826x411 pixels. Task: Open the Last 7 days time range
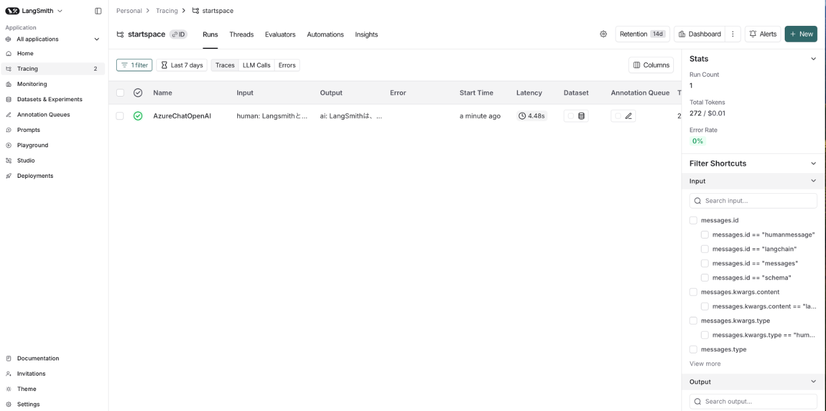[182, 65]
